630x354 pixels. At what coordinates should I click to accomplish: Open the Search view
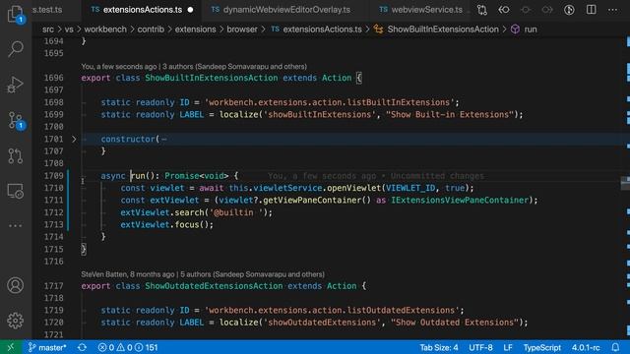coord(16,49)
